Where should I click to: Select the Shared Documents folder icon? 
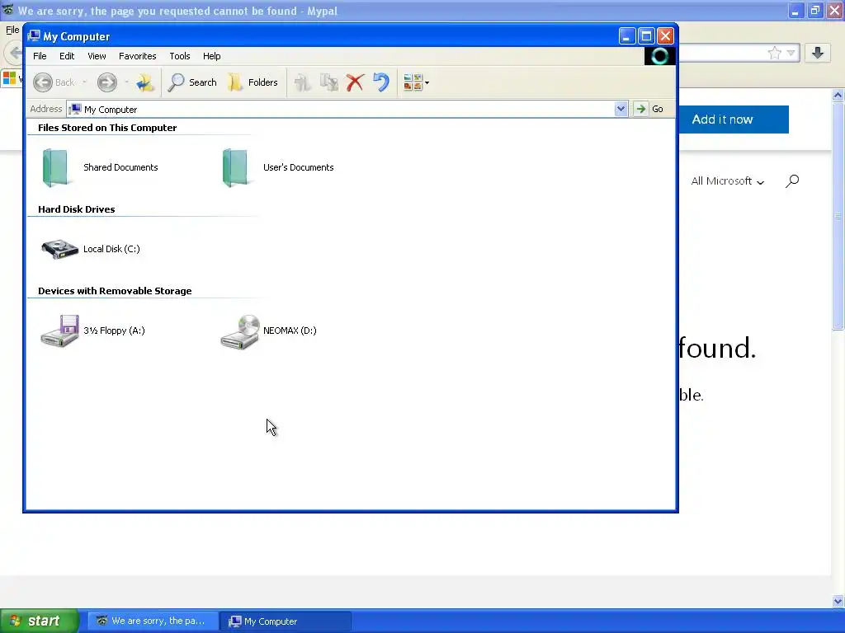(x=55, y=167)
